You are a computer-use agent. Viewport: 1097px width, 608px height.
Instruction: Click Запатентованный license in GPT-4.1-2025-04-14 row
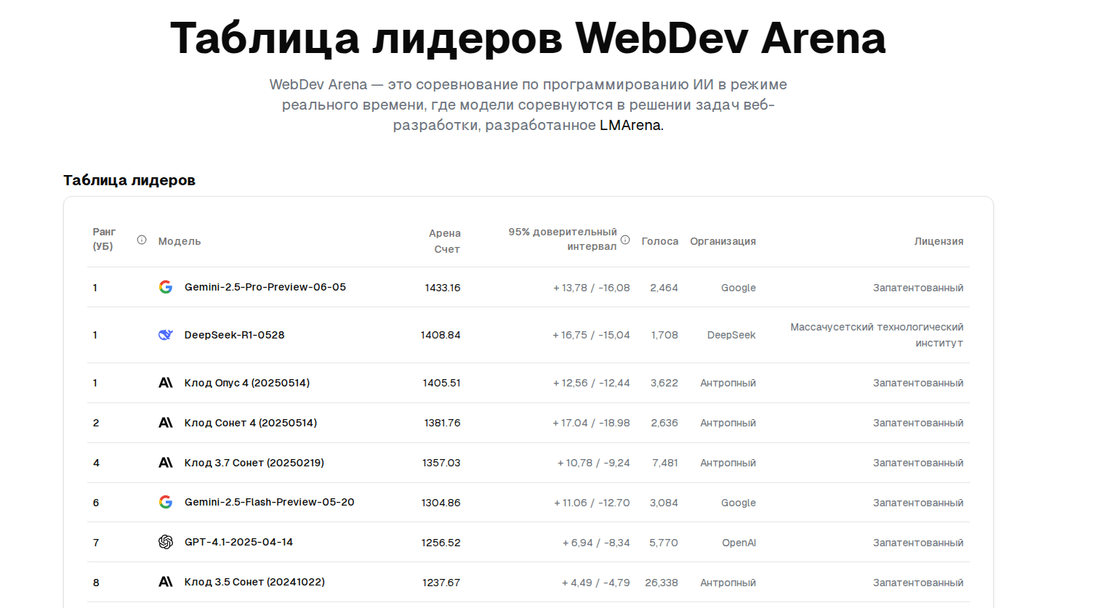(x=918, y=543)
